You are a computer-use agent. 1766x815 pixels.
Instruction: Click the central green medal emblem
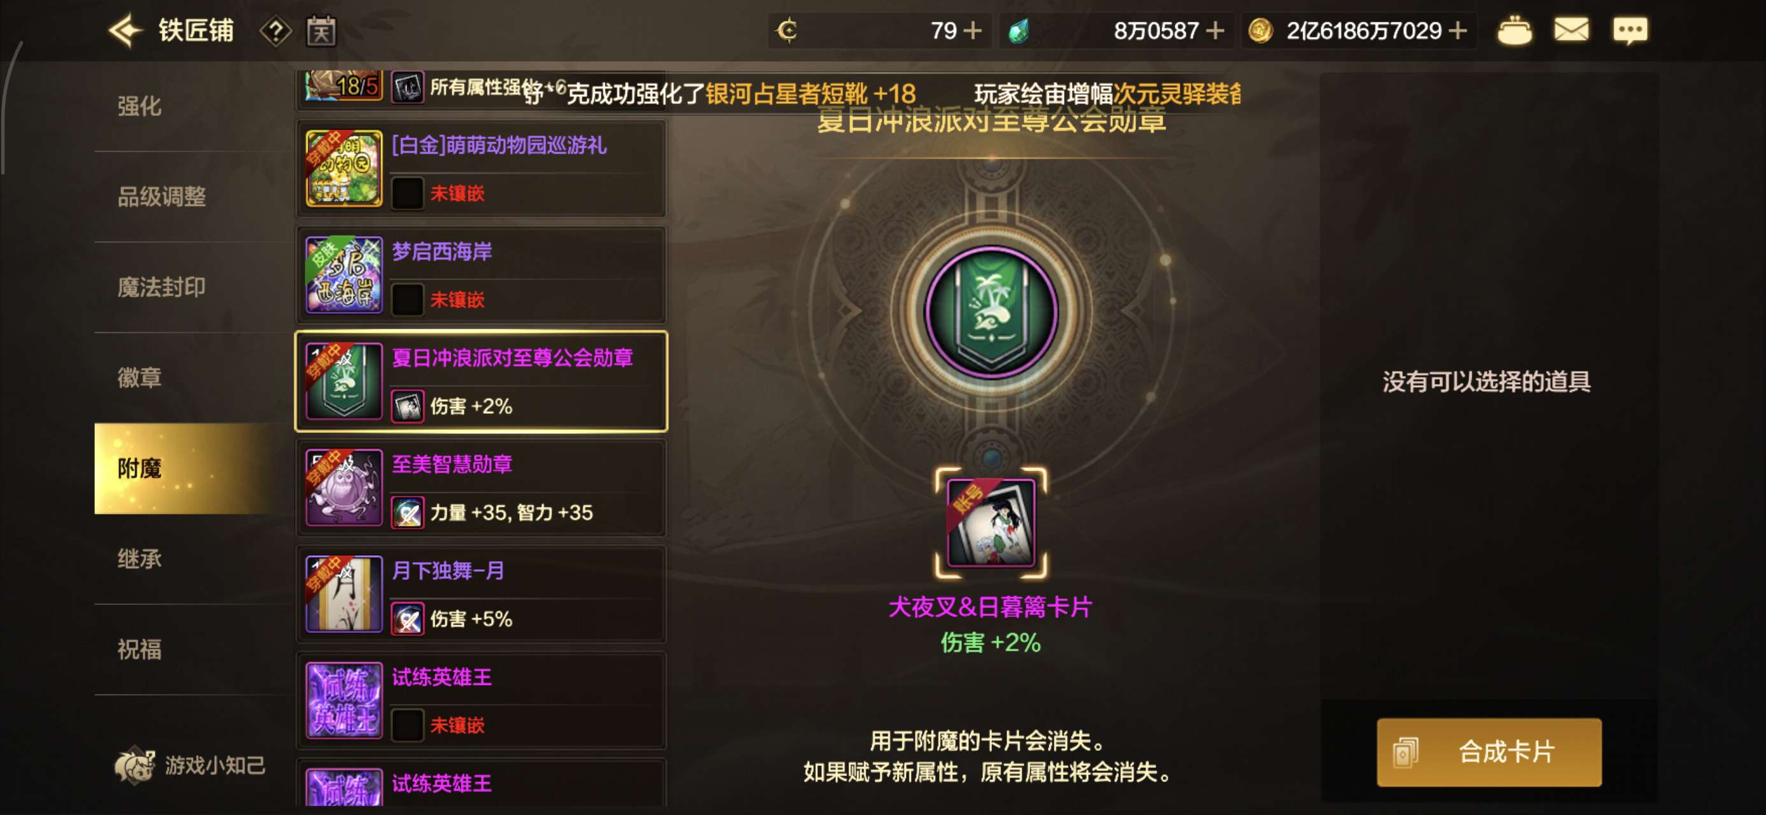pos(991,312)
